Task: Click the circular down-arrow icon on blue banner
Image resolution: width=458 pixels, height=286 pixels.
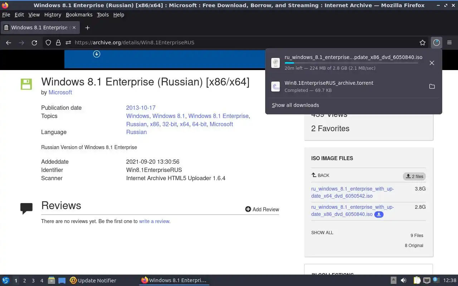Action: pos(97,54)
